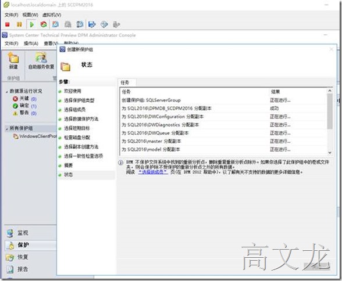The height and width of the screenshot is (281, 342).
Task: Click the 选择组成员 help link
Action: pos(153,172)
